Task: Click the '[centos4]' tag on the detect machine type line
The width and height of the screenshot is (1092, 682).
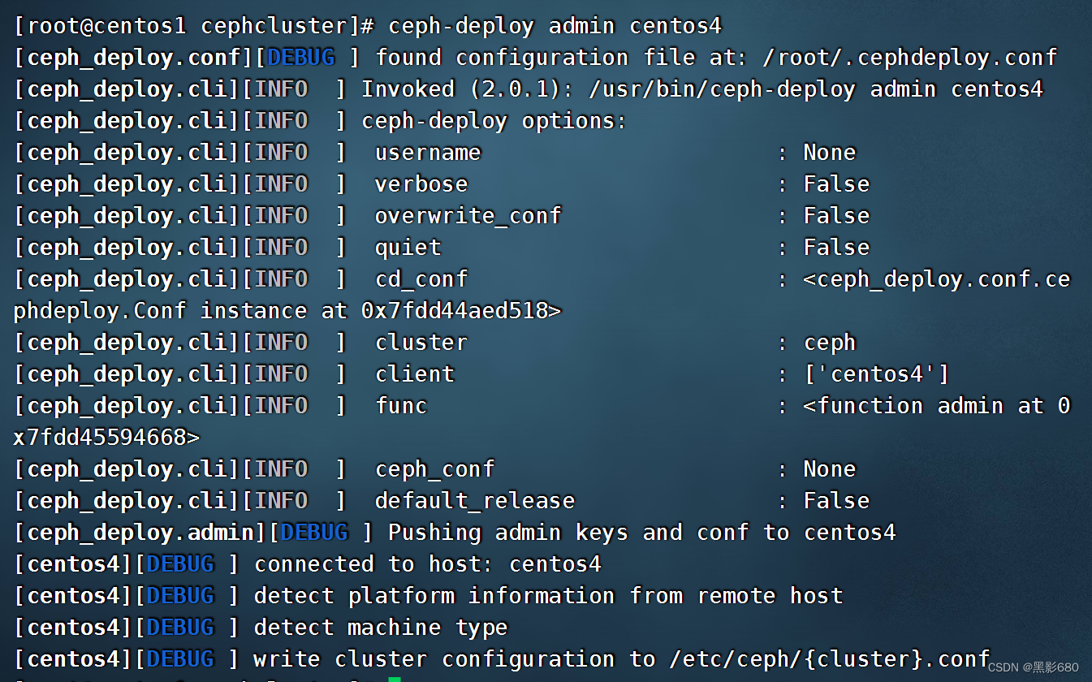Action: [74, 628]
